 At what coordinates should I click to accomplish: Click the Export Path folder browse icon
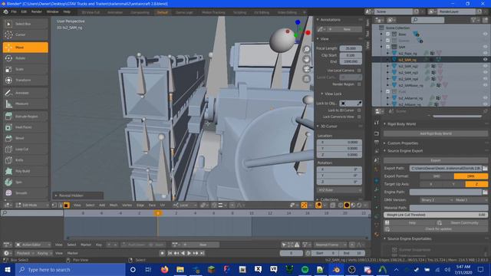[485, 169]
